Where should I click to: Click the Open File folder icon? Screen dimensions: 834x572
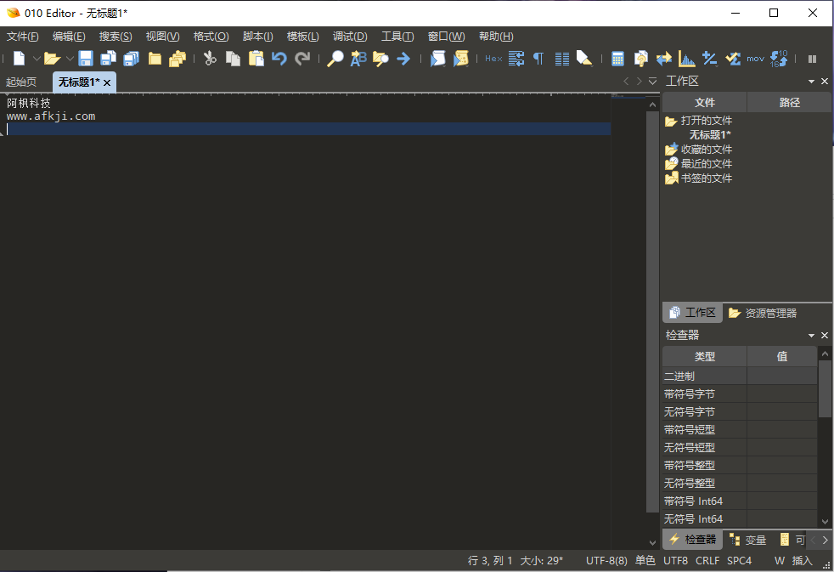point(52,59)
